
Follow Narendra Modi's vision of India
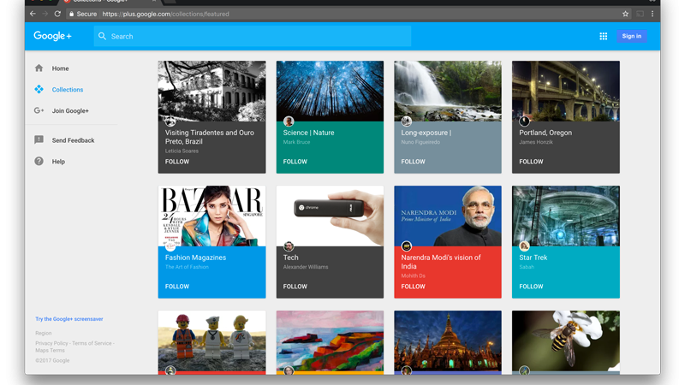[x=413, y=287]
